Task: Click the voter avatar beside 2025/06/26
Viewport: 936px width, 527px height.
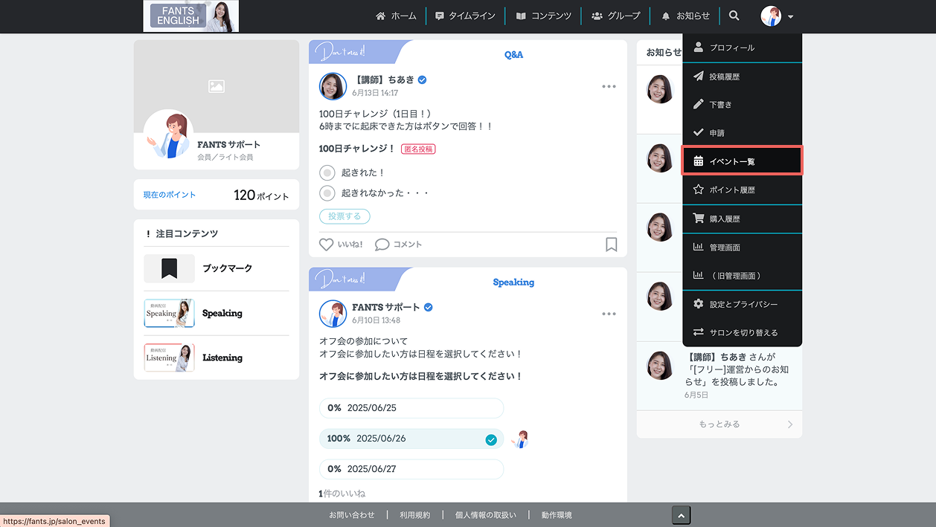Action: click(x=520, y=439)
